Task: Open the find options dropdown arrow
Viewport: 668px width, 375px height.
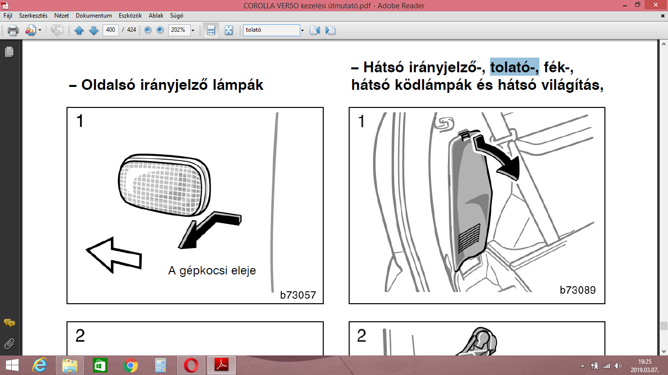Action: [302, 30]
